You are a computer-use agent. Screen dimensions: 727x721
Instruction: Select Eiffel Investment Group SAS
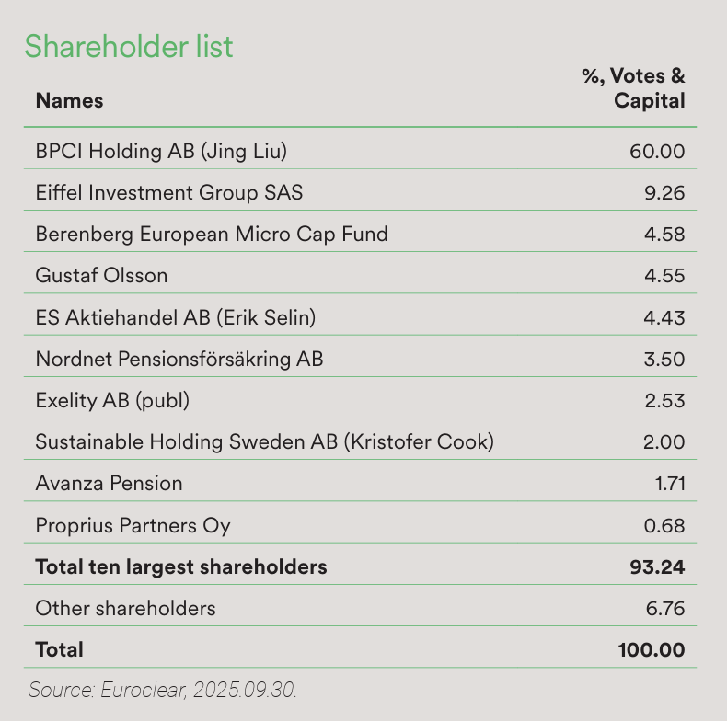coord(169,192)
